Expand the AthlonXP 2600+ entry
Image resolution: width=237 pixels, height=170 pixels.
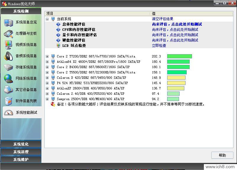point(47,88)
